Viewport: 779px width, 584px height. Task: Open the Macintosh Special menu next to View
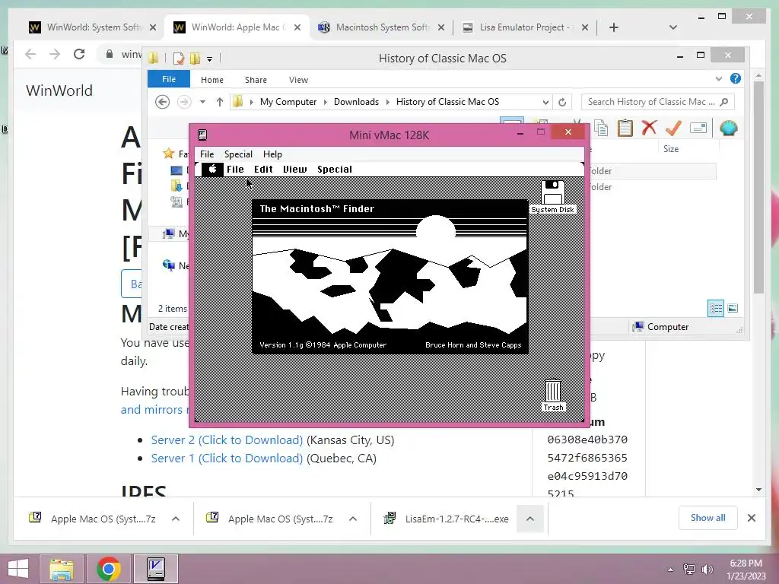tap(335, 170)
